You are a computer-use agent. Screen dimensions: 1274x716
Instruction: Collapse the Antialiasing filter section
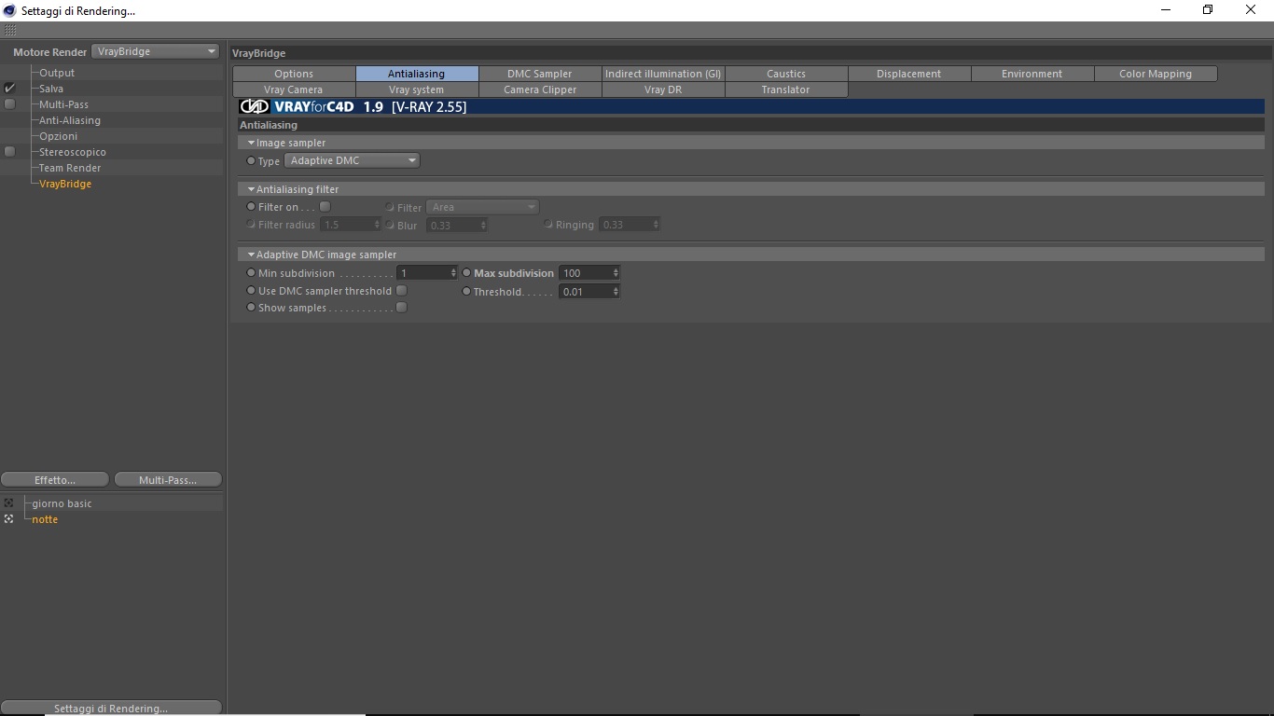pyautogui.click(x=251, y=189)
